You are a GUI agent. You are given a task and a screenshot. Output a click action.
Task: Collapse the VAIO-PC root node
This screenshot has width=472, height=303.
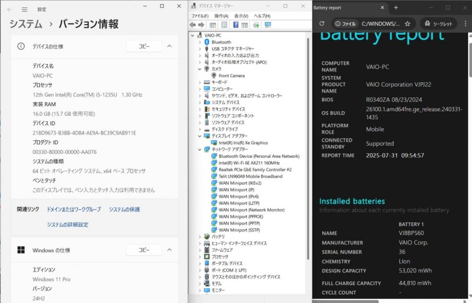click(x=193, y=35)
